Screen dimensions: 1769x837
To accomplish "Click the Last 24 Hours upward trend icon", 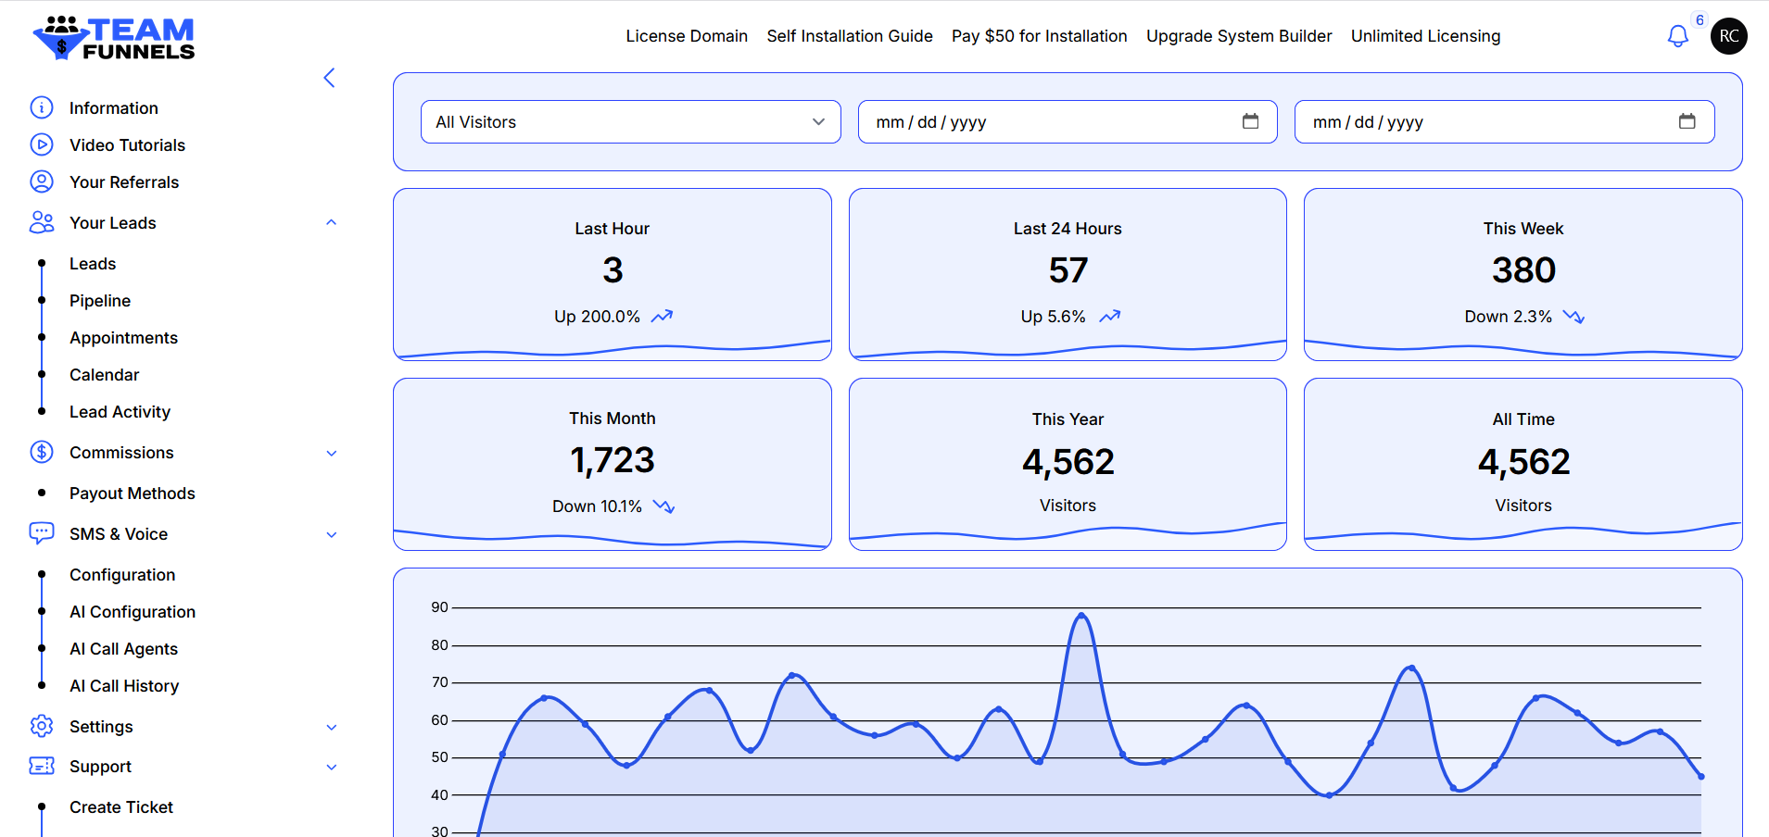I will pyautogui.click(x=1109, y=317).
